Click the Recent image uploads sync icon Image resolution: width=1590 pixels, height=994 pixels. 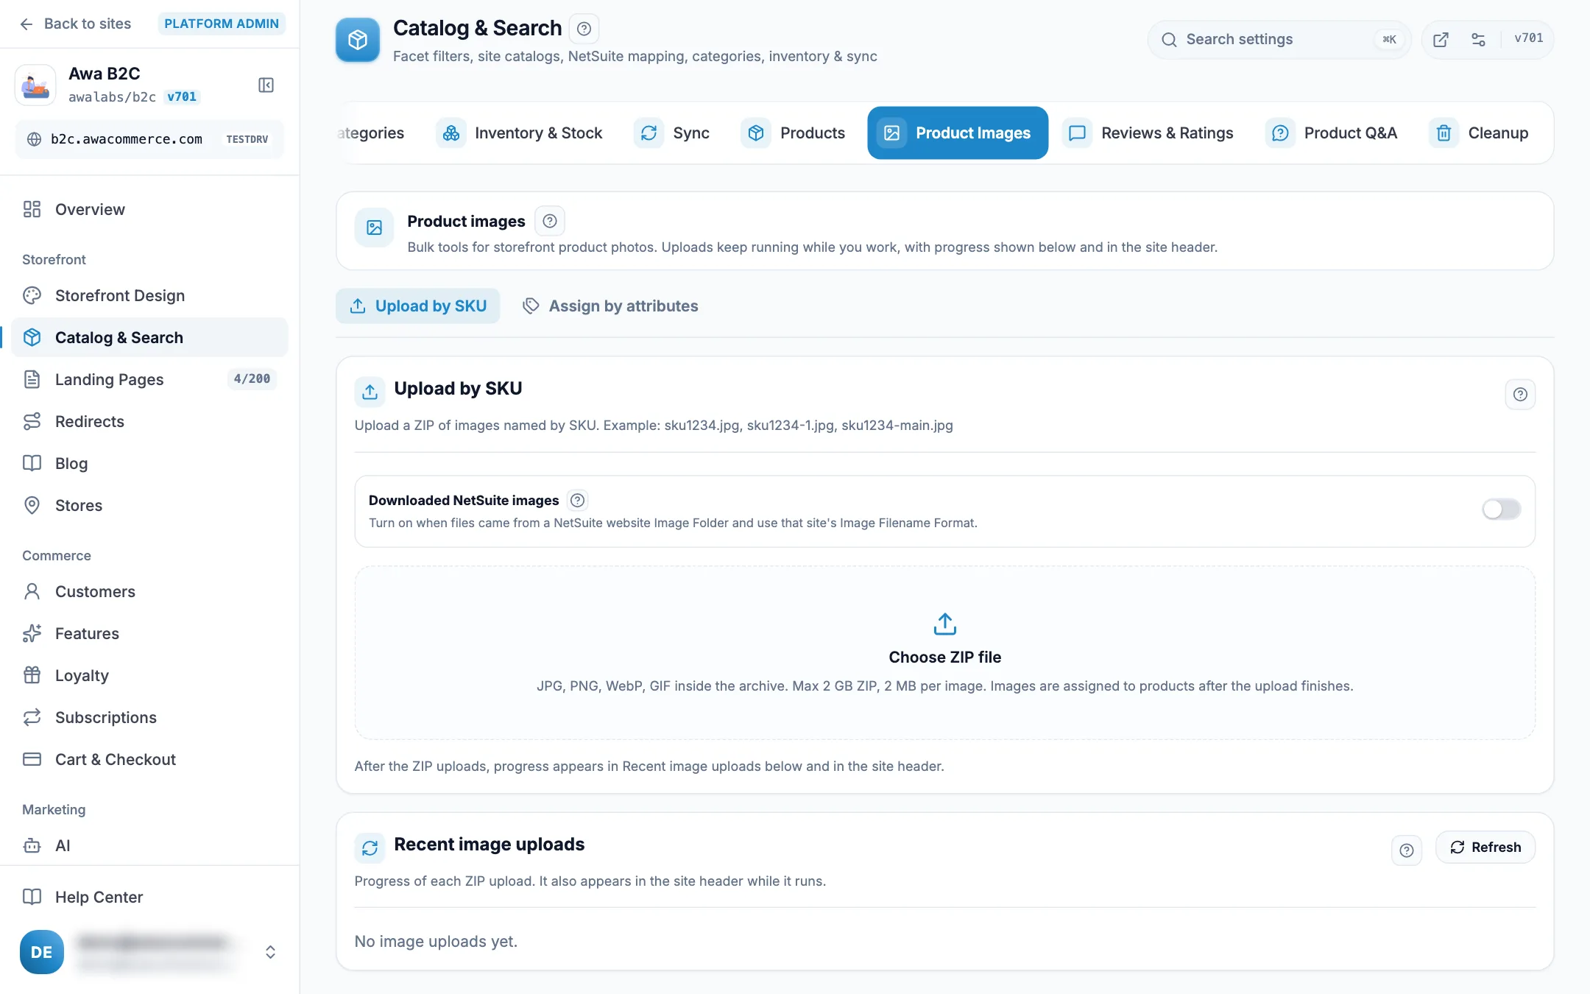click(x=370, y=848)
